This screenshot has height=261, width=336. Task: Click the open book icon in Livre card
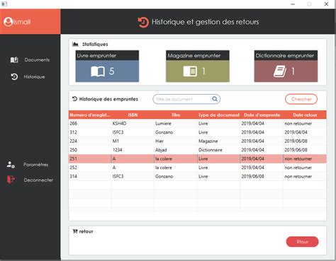click(98, 71)
